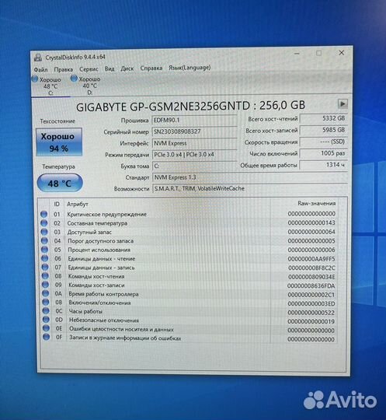Click the Прошивка field EDFM90.1
386x420 pixels.
(194, 121)
